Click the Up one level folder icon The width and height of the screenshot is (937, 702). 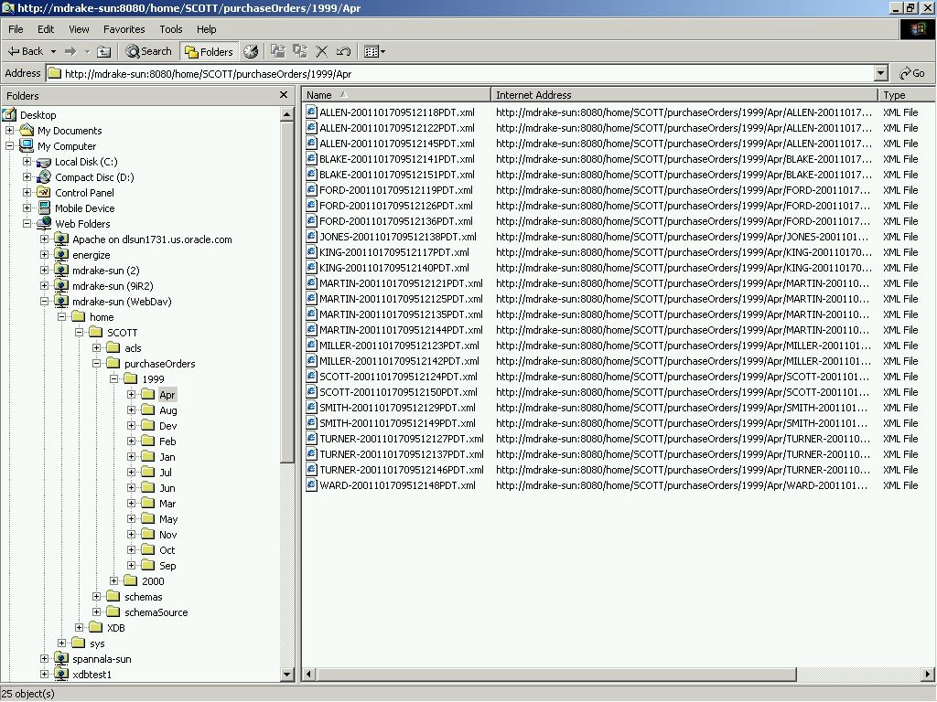point(104,52)
